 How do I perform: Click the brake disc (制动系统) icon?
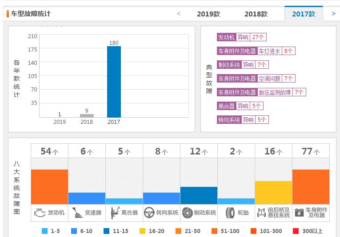[x=187, y=213]
